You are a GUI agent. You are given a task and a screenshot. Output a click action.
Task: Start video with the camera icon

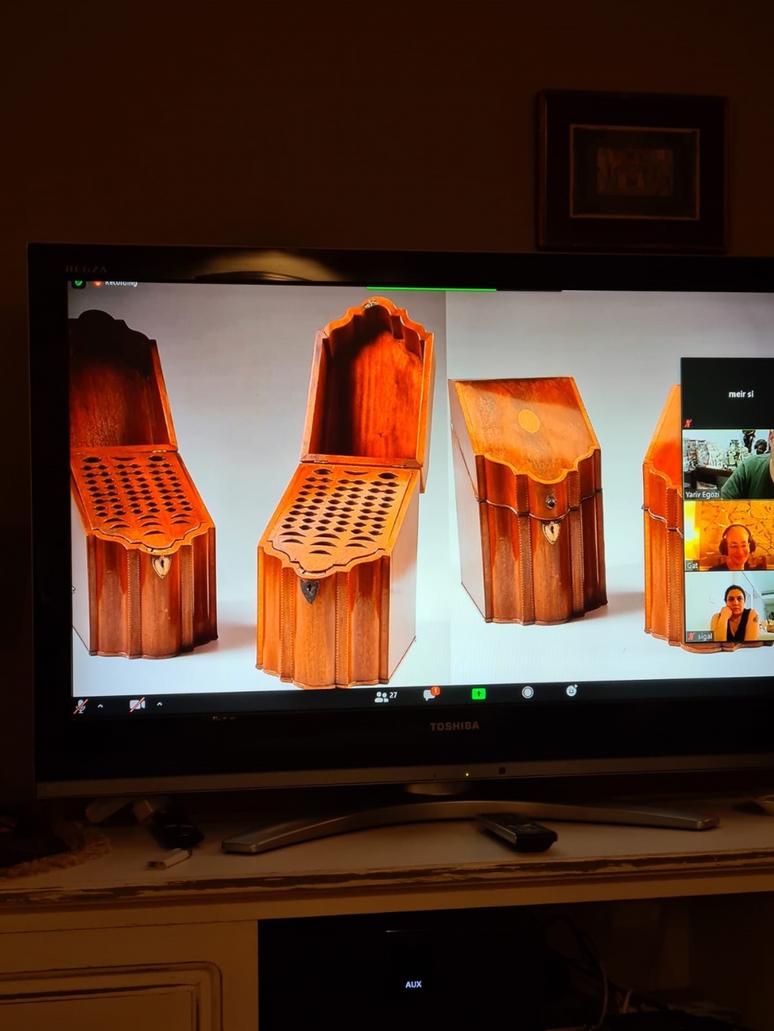137,705
